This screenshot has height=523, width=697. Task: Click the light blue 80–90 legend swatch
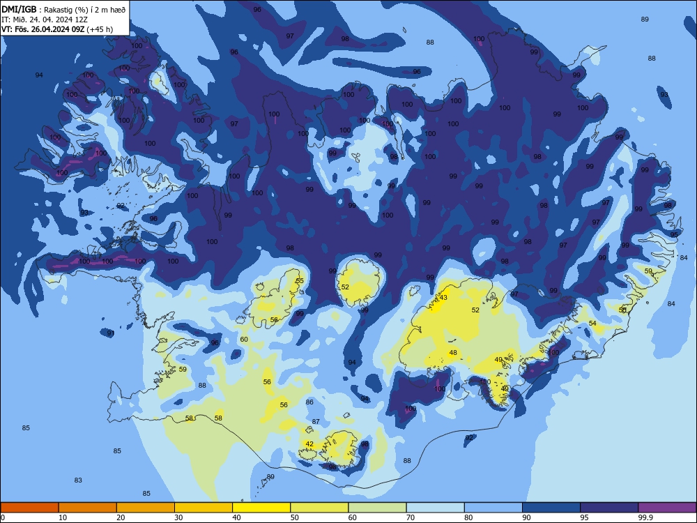pyautogui.click(x=493, y=508)
